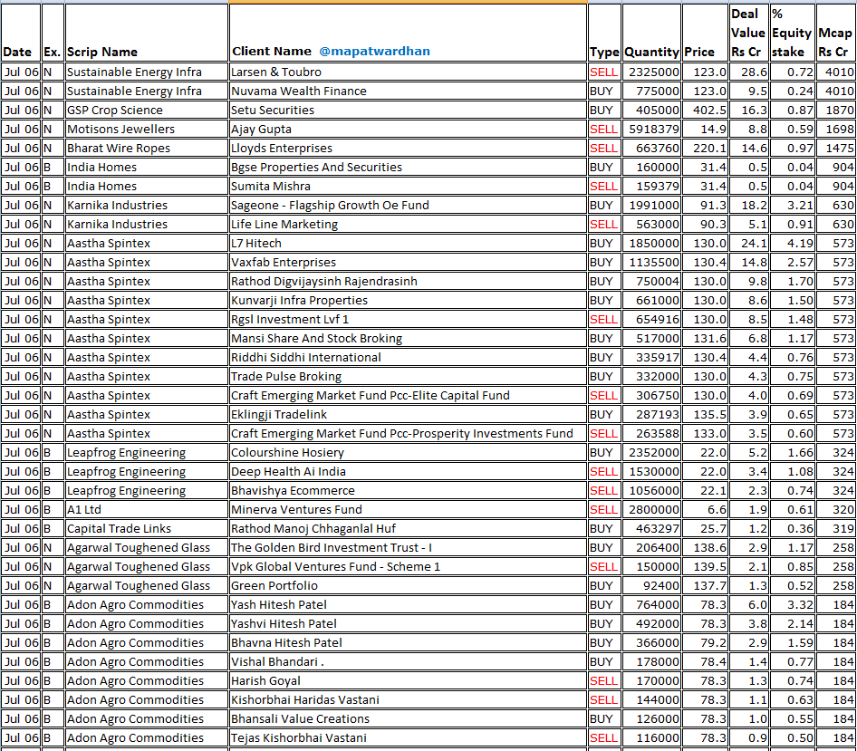
Task: Select quantity 2325000 cell
Action: (x=651, y=72)
